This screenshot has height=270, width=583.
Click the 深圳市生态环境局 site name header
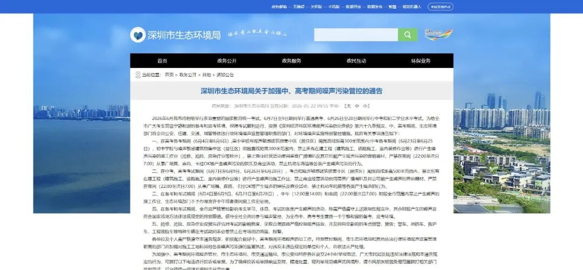pos(184,35)
